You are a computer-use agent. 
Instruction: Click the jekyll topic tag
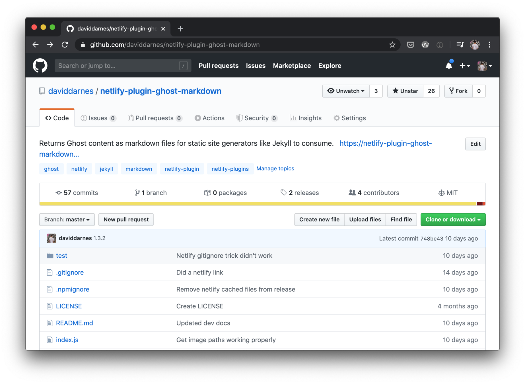point(106,169)
